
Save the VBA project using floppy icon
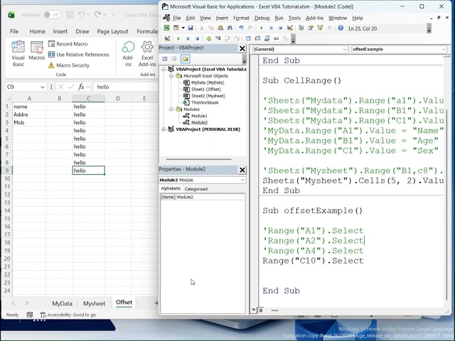[x=191, y=28]
